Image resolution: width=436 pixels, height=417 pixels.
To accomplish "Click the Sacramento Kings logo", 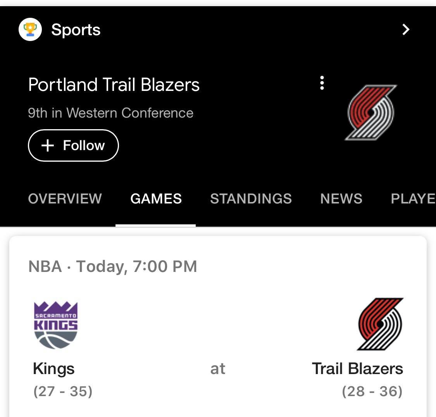I will click(55, 325).
